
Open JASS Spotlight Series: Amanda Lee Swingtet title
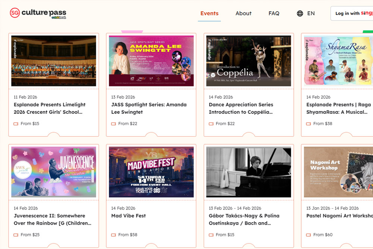pyautogui.click(x=149, y=108)
